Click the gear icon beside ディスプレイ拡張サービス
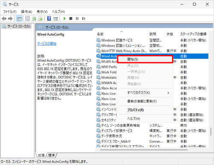 pyautogui.click(x=98, y=131)
